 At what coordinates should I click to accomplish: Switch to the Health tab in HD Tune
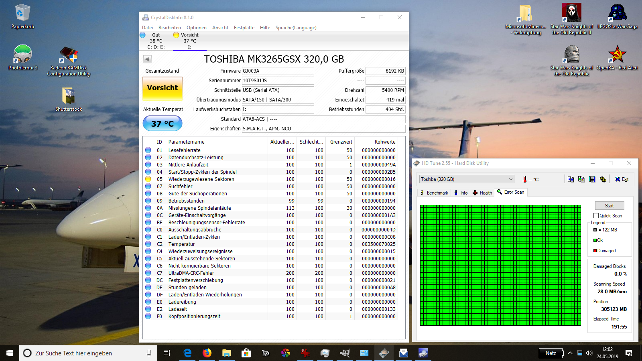point(482,193)
